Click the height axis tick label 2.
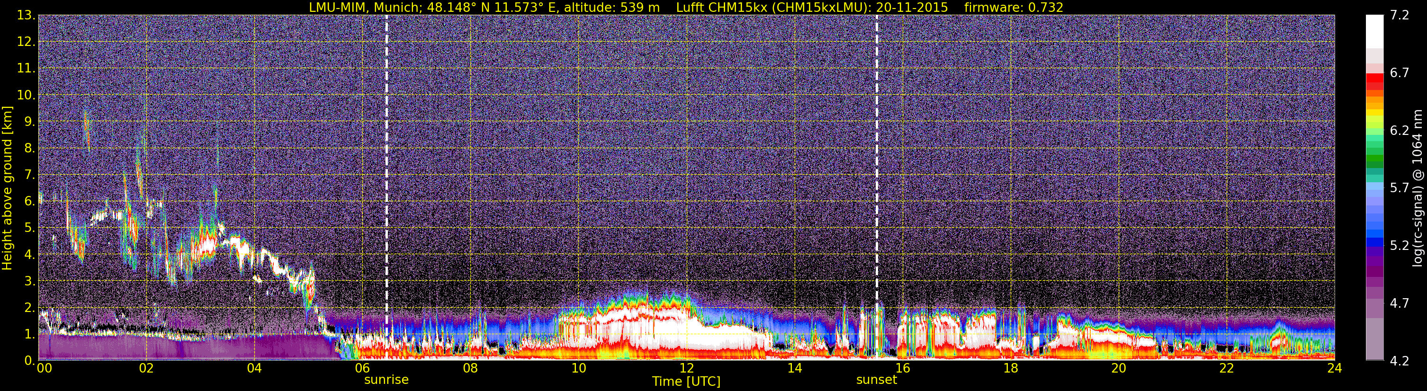Image resolution: width=1427 pixels, height=391 pixels. [29, 307]
